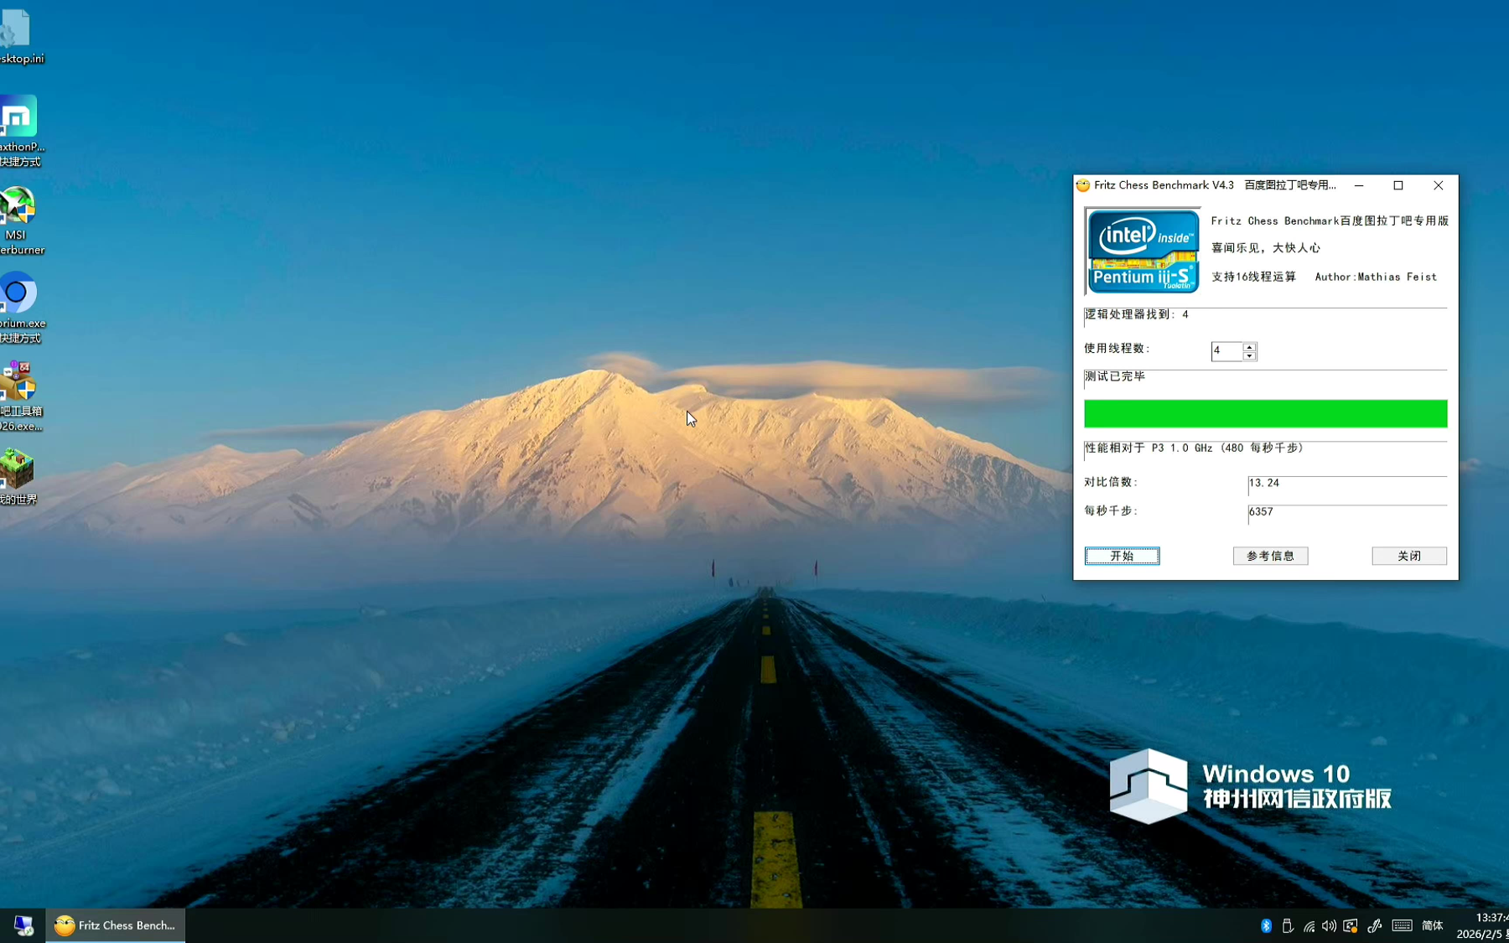Open 参考信息 reference info button

point(1270,556)
